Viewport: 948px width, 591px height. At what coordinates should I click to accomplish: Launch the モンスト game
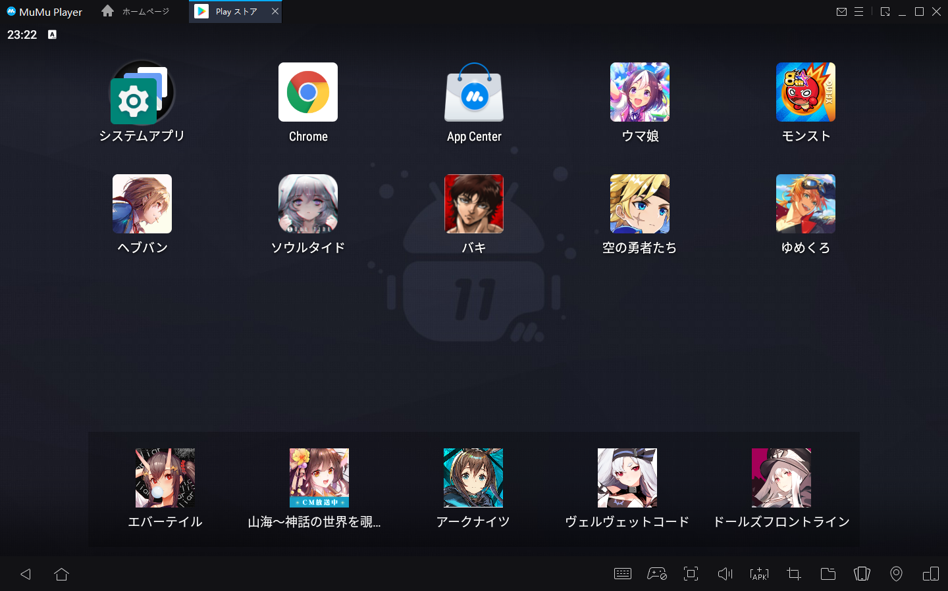[x=806, y=92]
